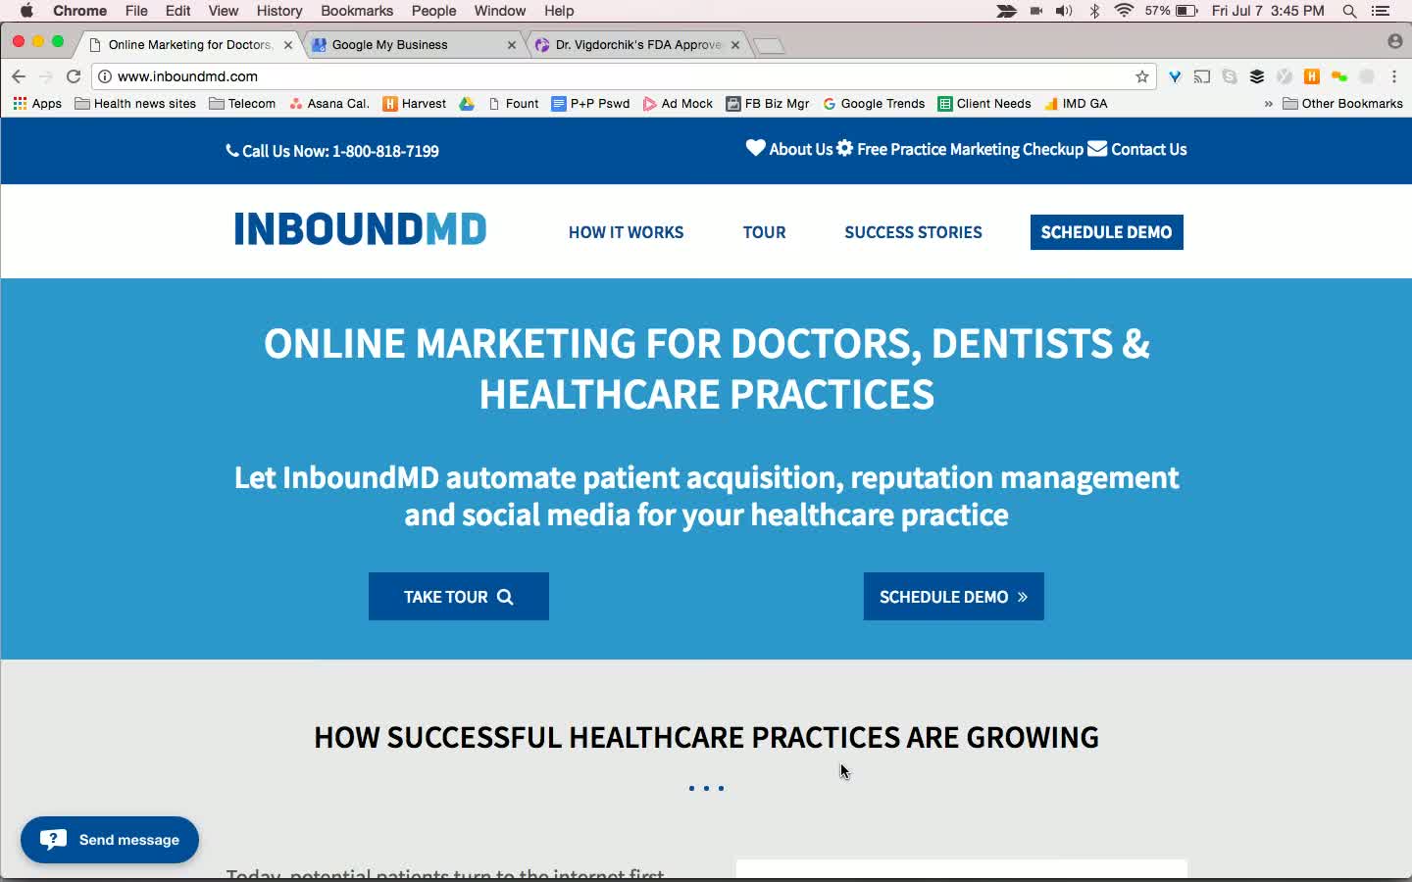Screen dimensions: 1412x882
Task: Click the Bluetooth menu bar icon
Action: [1094, 11]
